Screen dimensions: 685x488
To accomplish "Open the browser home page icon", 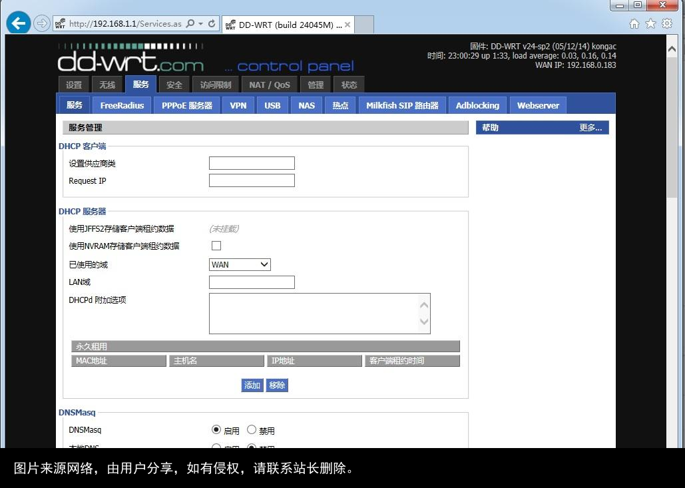I will [x=633, y=23].
